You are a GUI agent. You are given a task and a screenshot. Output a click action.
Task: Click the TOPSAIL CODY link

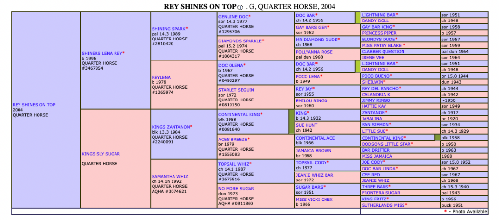311,163
